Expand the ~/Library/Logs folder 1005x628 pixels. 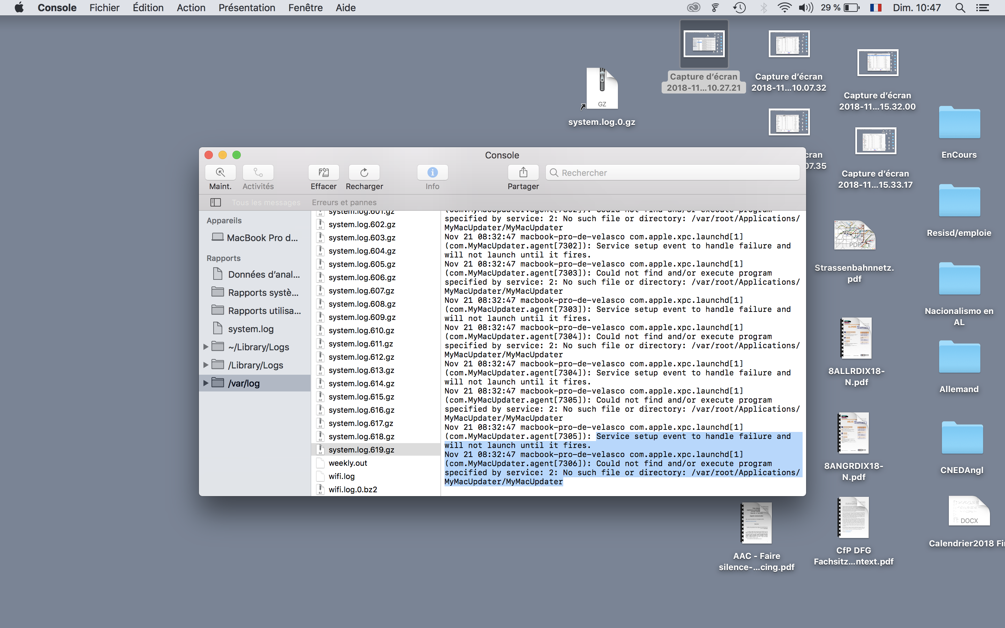[x=206, y=347]
